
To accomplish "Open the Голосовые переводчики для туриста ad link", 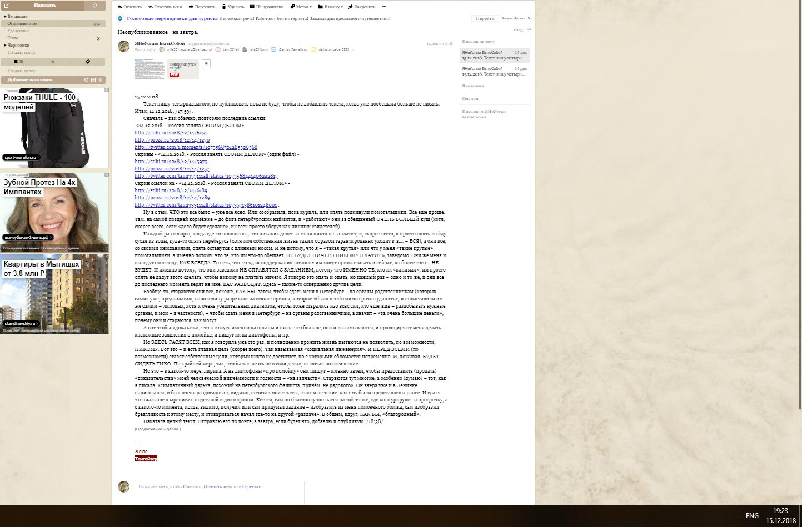I will point(172,18).
